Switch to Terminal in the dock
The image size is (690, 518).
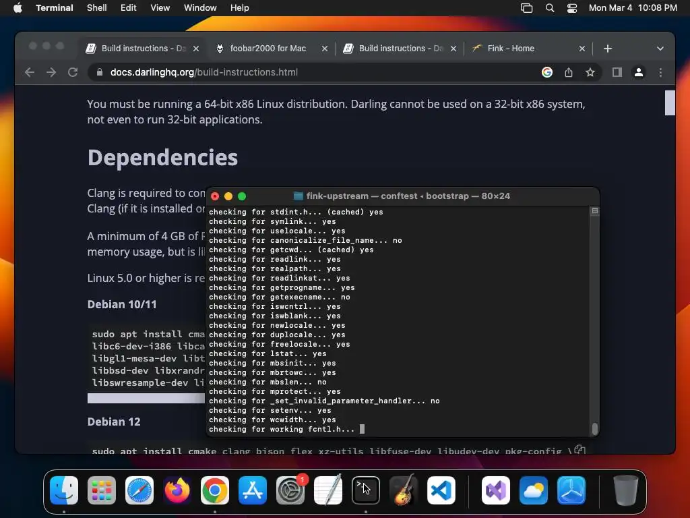point(366,490)
